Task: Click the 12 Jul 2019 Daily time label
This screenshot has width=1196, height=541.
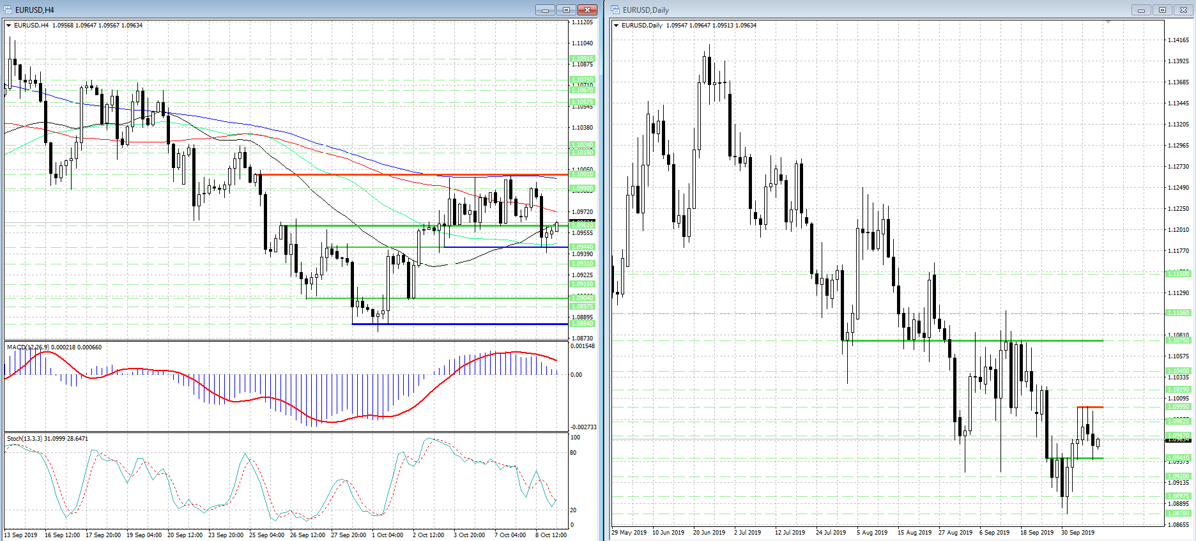Action: point(790,533)
